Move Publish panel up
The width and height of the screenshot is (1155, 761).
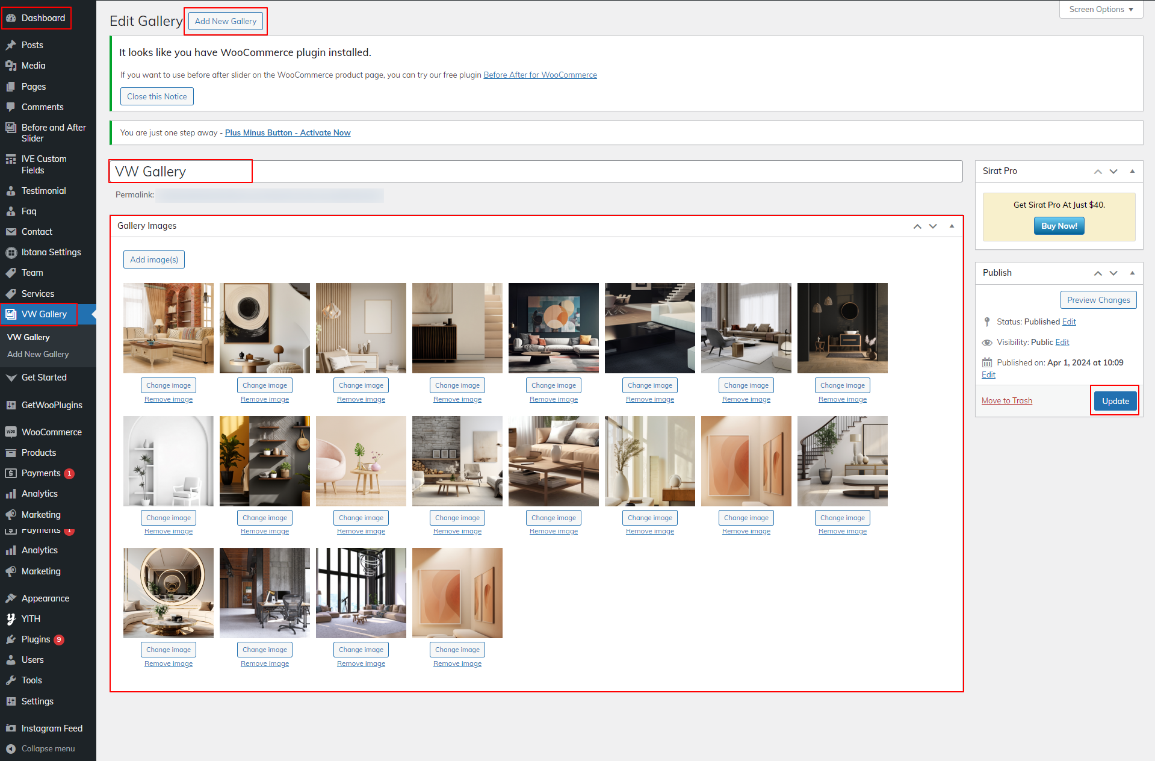pyautogui.click(x=1098, y=273)
